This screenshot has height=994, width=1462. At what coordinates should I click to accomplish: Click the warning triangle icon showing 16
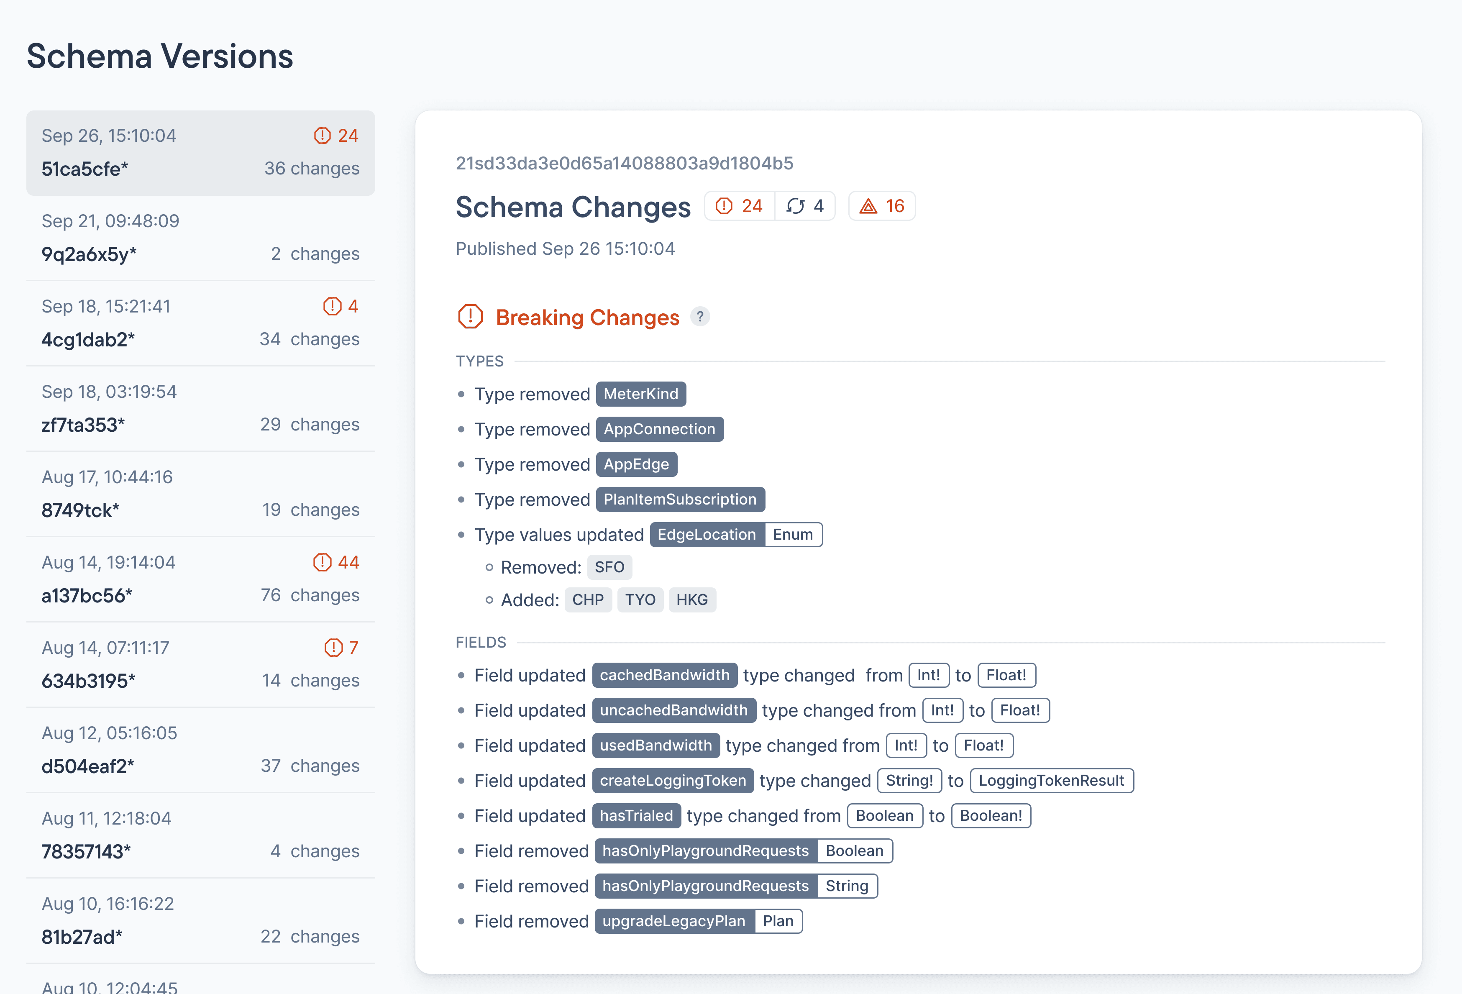point(868,206)
